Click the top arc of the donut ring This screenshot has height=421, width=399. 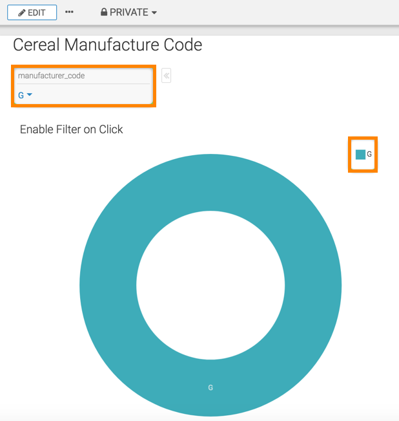pyautogui.click(x=210, y=182)
